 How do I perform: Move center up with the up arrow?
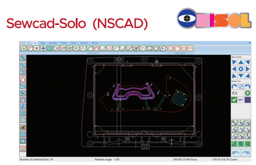tap(241, 62)
